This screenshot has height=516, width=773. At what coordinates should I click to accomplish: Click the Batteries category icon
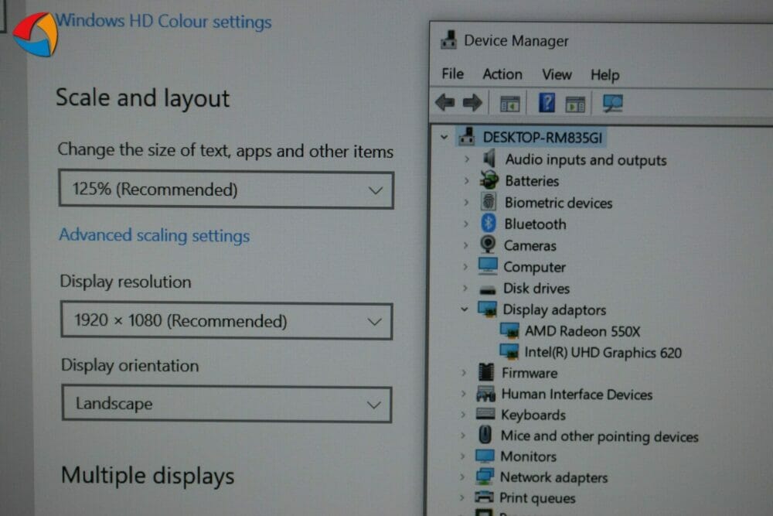489,180
